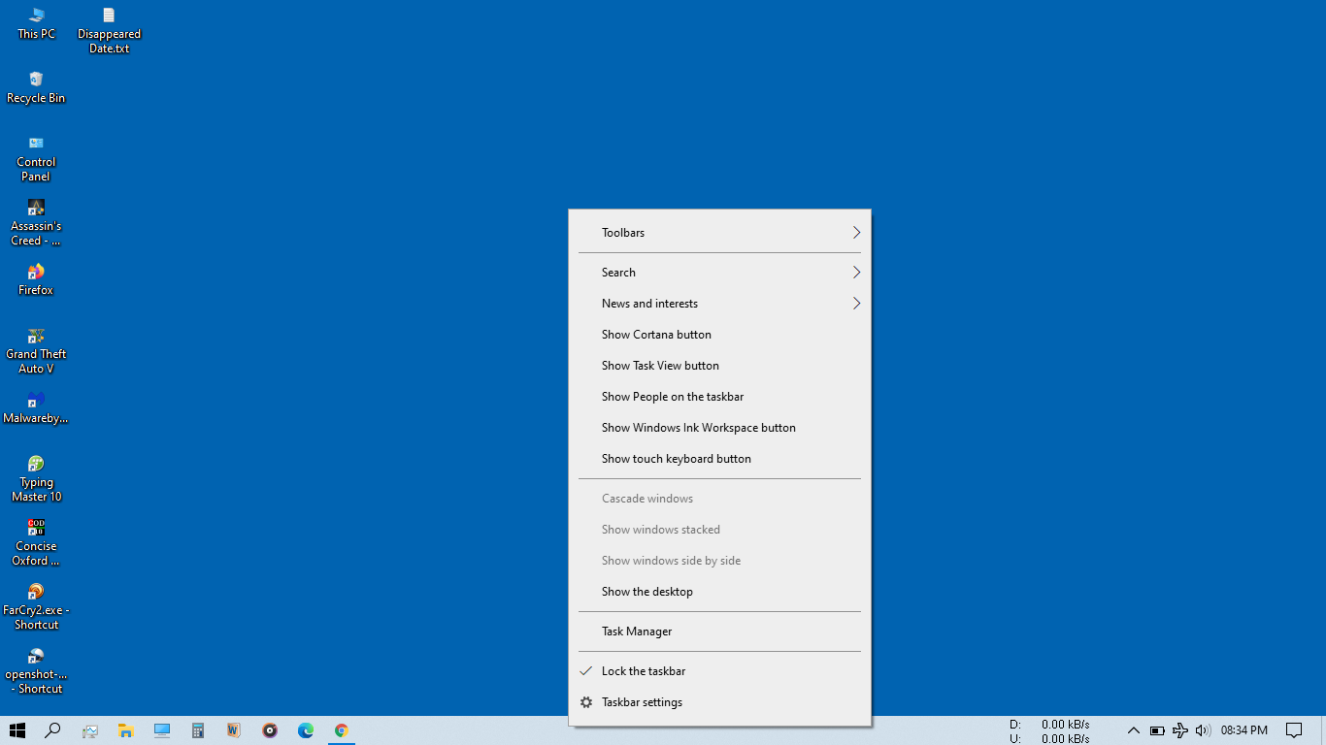Open Microsoft Word from the taskbar

233,730
